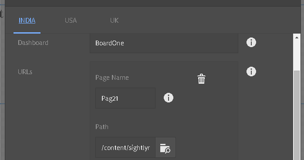304x160 pixels.
Task: Show info next to the Page Name field
Action: pos(169,98)
